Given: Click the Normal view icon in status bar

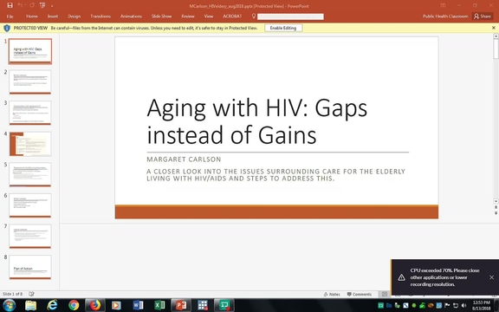Looking at the screenshot, I should click(385, 294).
